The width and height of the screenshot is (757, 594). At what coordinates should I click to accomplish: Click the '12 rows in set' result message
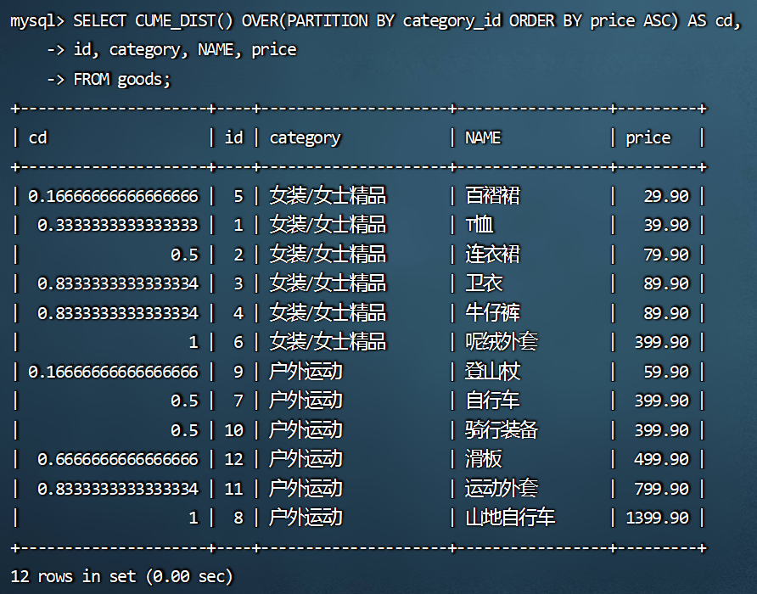click(121, 576)
